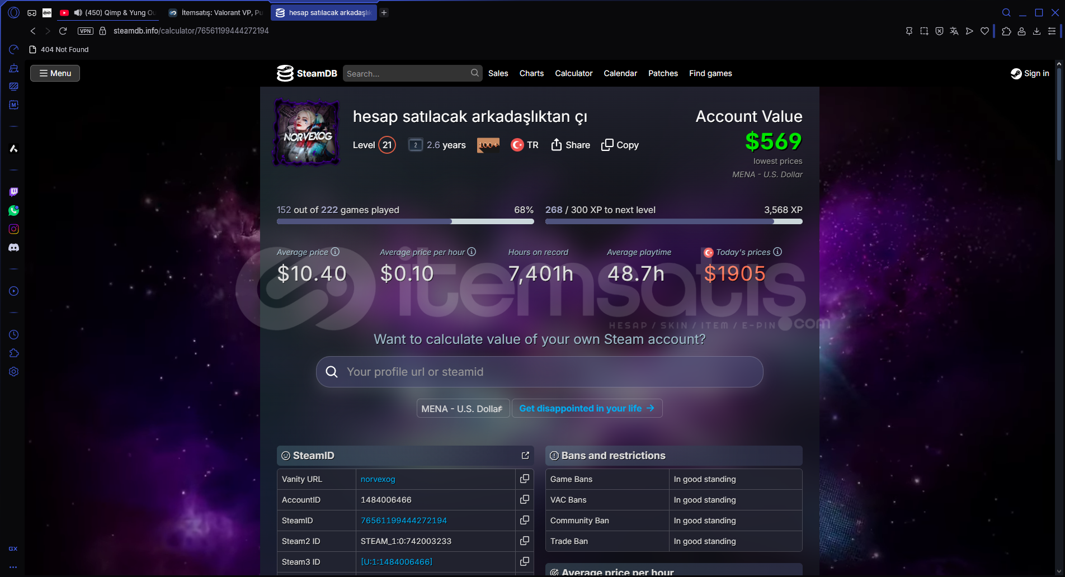Show Average price info tooltip icon
This screenshot has width=1065, height=577.
335,252
